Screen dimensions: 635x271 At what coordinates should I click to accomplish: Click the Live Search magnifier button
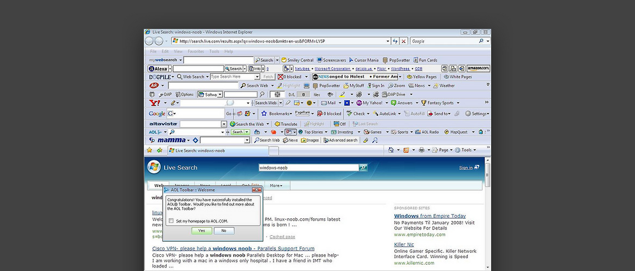point(364,167)
